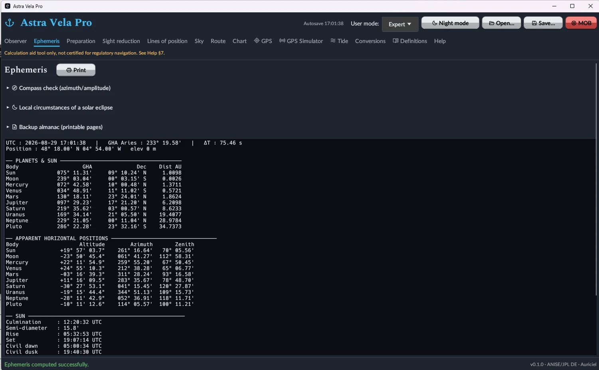Click the Neptune altitude -28° 11' 42.9"
Viewport: 599px width, 370px height.
(83, 298)
